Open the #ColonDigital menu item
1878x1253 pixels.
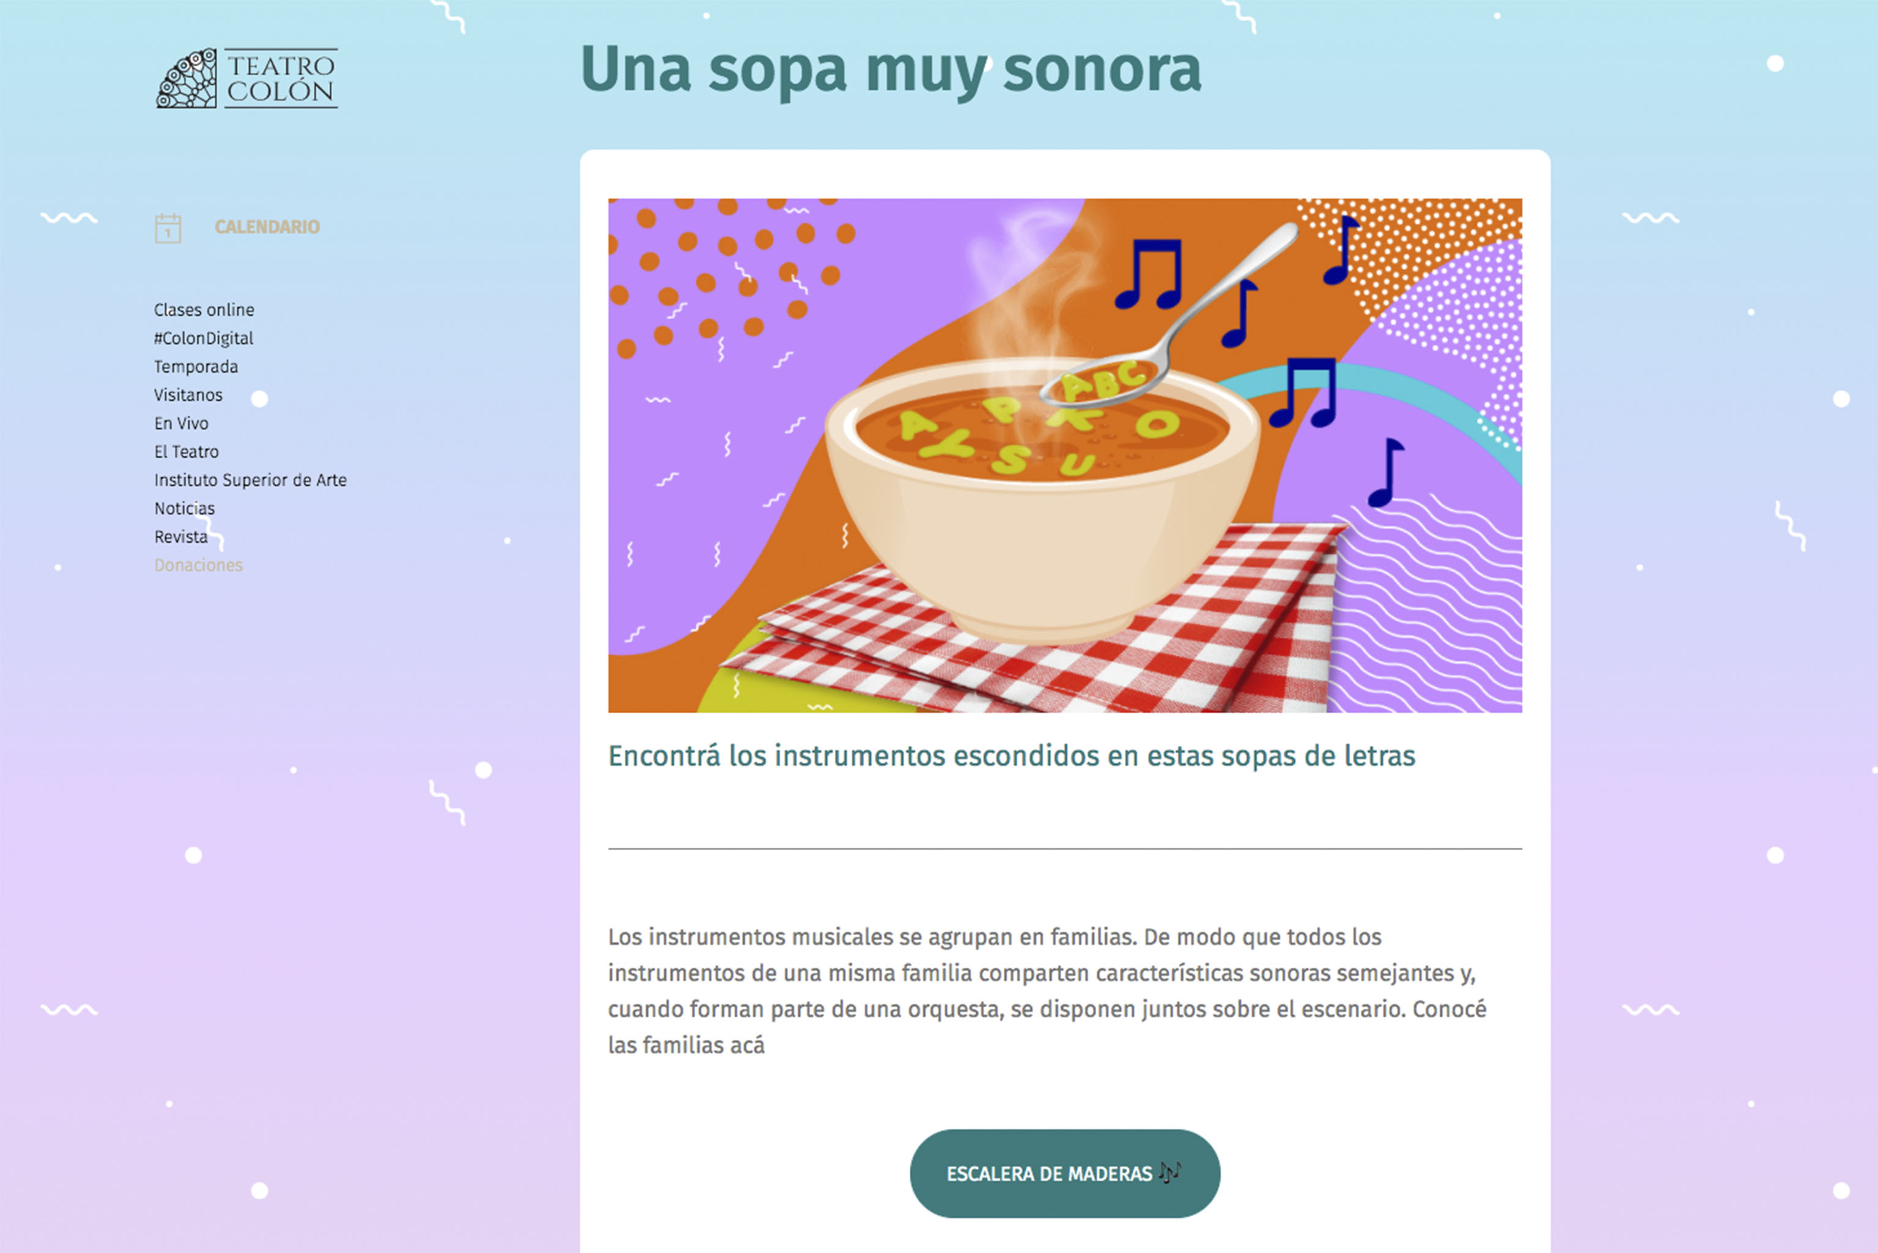coord(204,338)
